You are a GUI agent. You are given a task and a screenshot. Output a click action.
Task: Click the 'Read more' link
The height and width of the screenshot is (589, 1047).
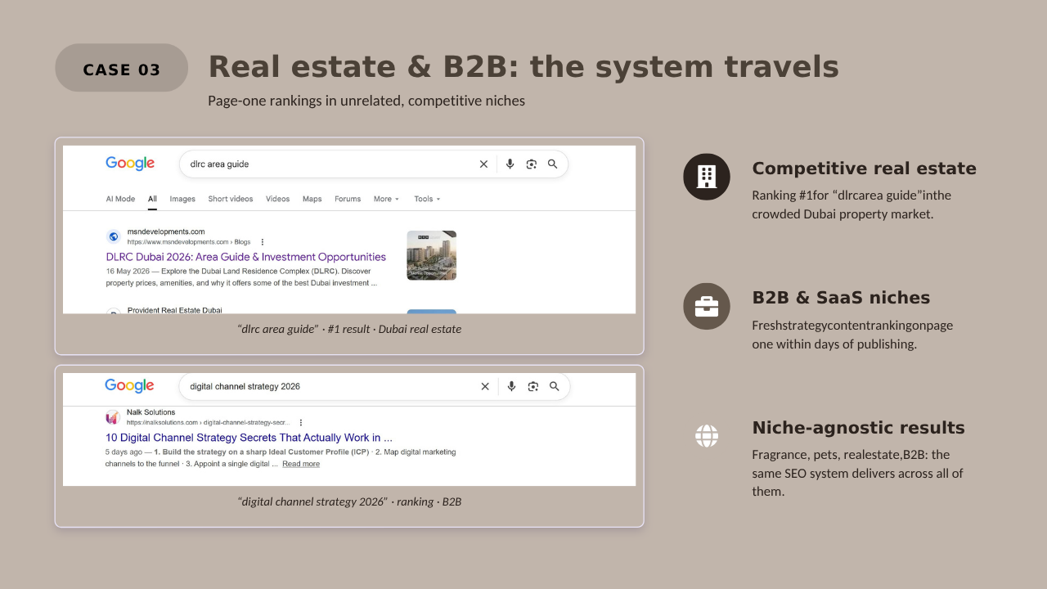click(x=301, y=464)
